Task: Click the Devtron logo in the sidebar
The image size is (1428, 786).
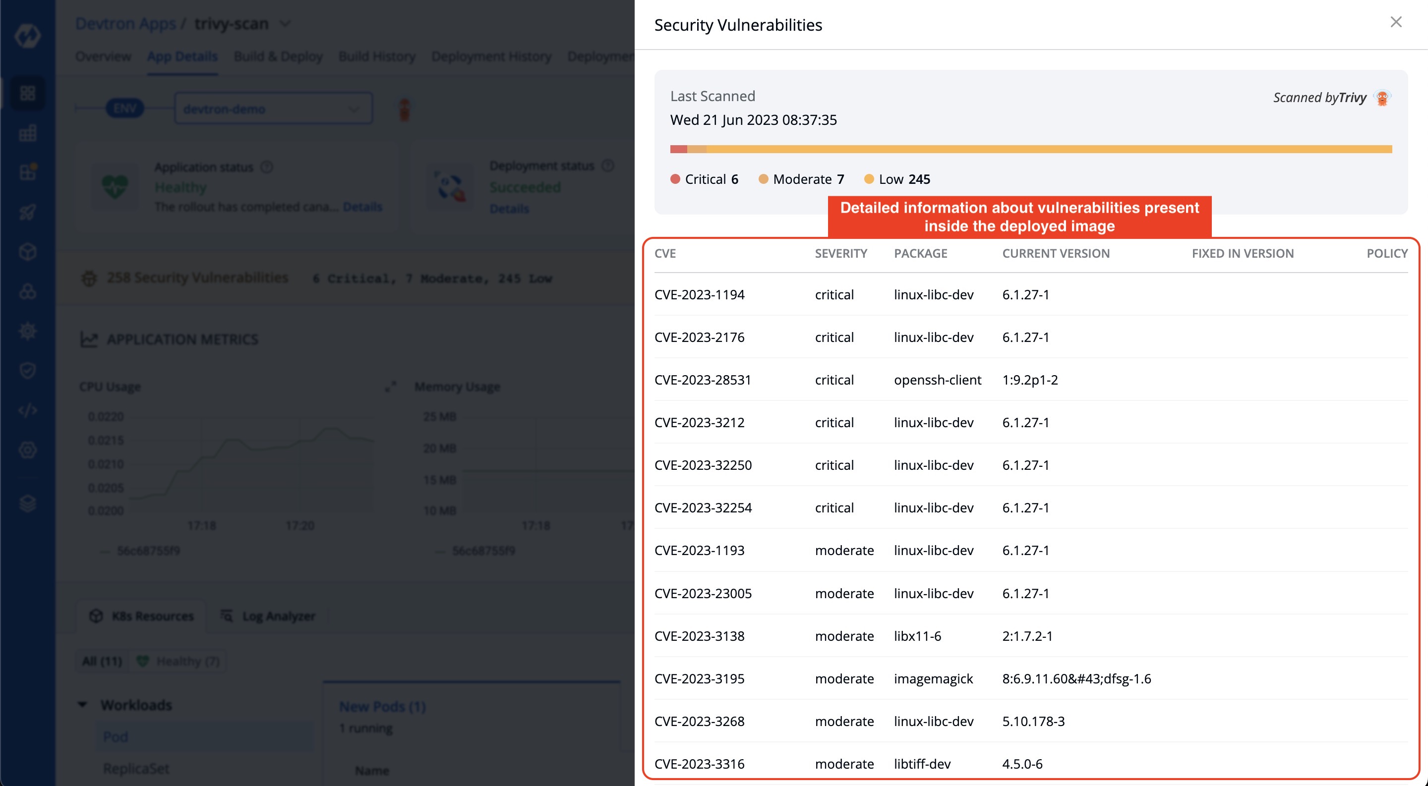Action: coord(27,36)
